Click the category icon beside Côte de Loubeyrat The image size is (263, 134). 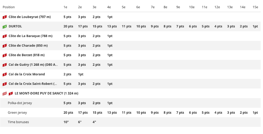pyautogui.click(x=4, y=17)
